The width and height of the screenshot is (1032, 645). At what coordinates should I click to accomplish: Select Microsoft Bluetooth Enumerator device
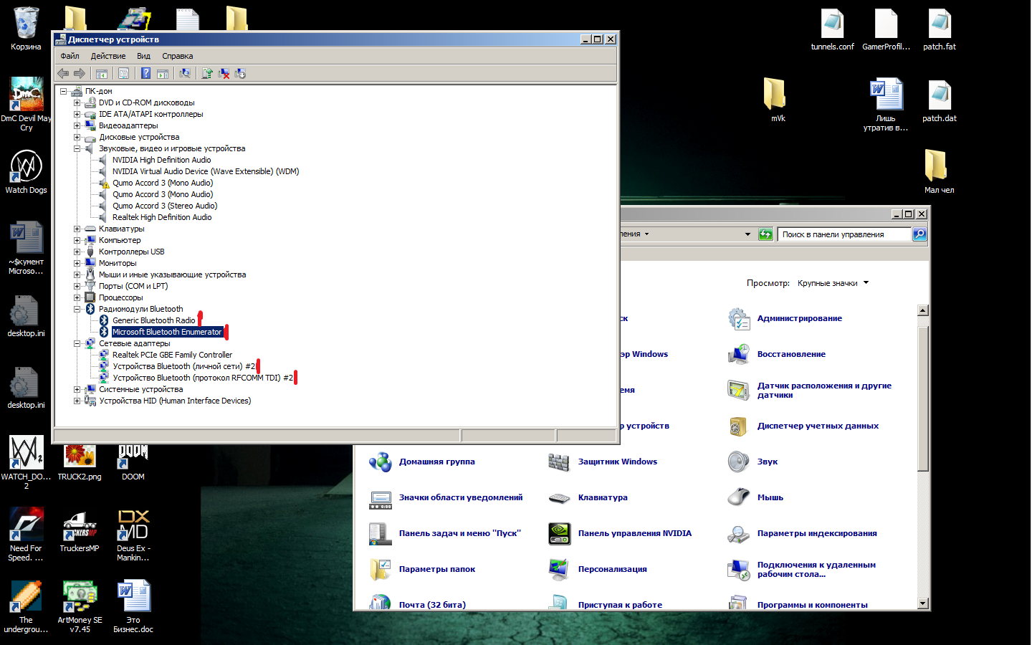point(167,332)
